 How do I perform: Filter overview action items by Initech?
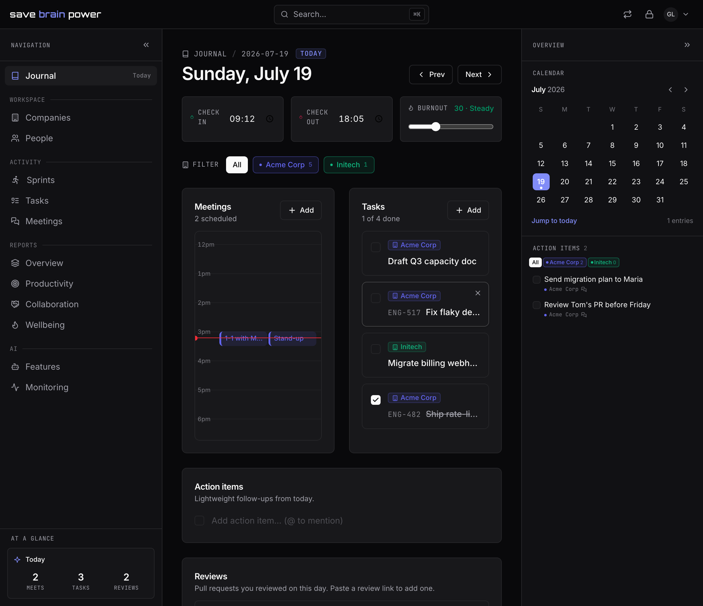tap(604, 262)
